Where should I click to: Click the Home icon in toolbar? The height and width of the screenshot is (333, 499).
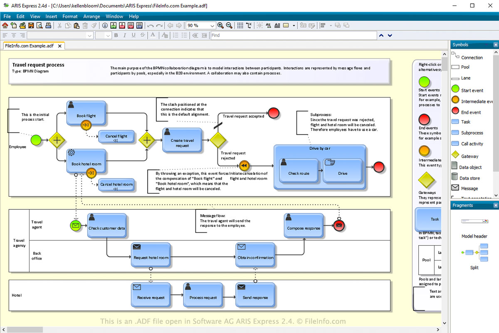point(5,25)
